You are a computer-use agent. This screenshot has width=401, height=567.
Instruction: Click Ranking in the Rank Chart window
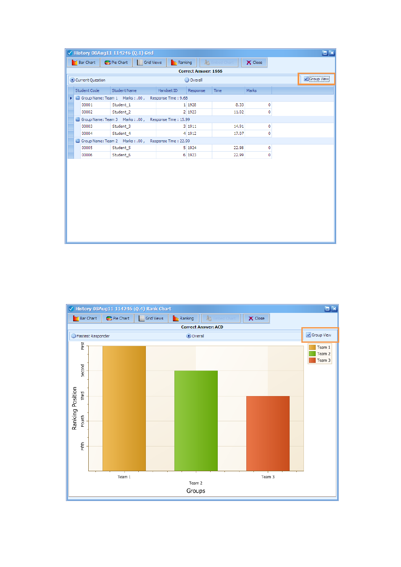tap(184, 318)
